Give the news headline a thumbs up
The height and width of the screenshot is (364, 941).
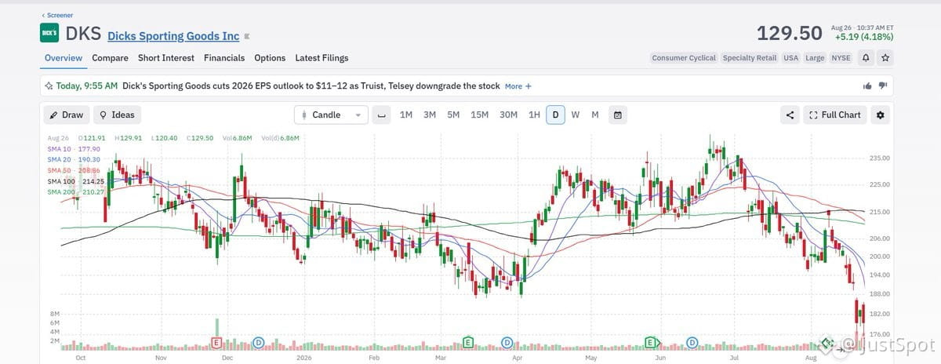coord(867,86)
